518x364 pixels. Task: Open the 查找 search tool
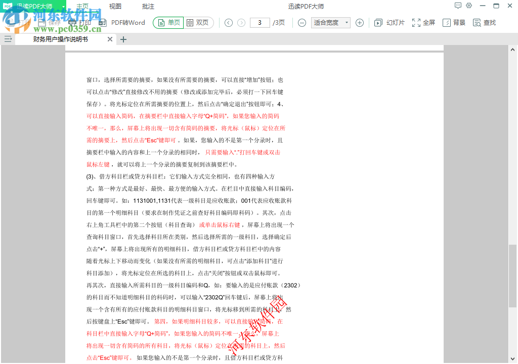coord(484,22)
